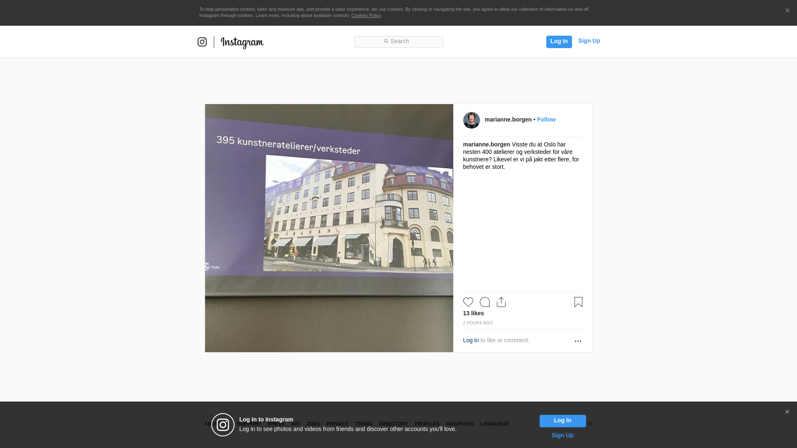
Task: Open the Cookies Policy link
Action: click(x=366, y=15)
